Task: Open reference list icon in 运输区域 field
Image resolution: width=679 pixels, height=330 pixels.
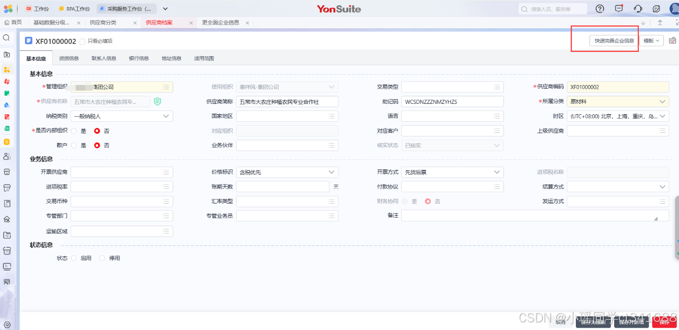Action: [x=166, y=231]
